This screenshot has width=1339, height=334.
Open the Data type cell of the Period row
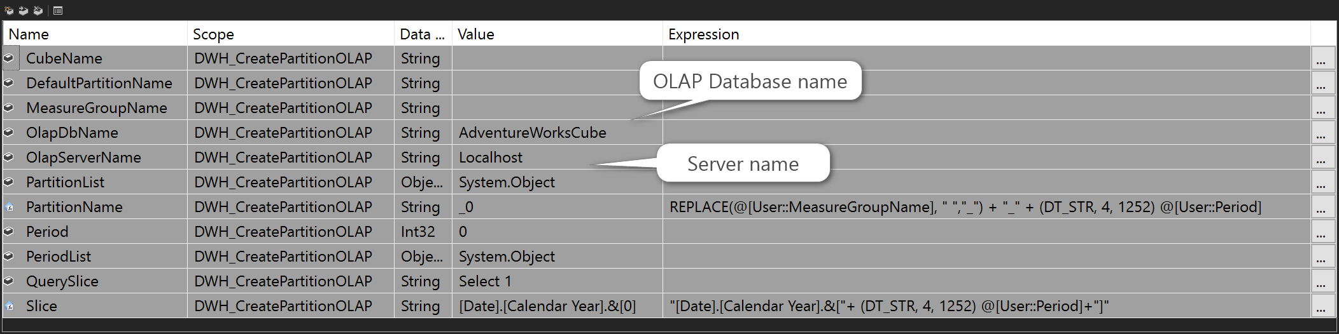click(x=423, y=232)
